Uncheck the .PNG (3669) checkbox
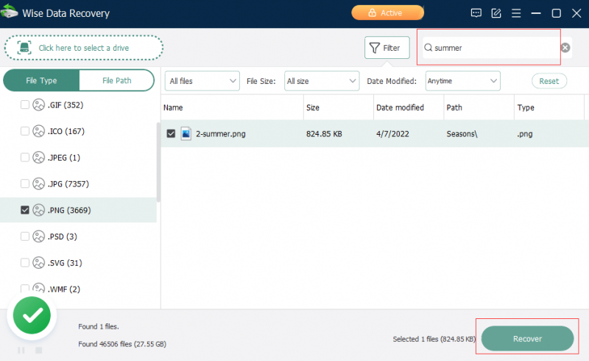This screenshot has height=361, width=589. pos(25,210)
